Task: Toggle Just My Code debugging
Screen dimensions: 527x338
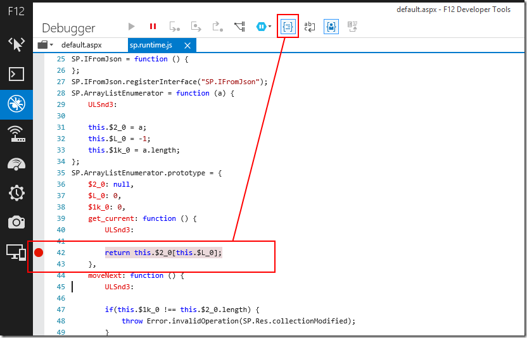Action: point(331,27)
